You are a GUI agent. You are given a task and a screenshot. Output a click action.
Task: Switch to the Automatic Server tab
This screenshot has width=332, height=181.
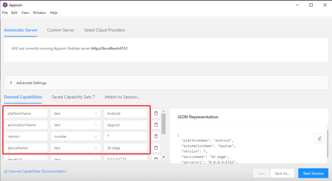pyautogui.click(x=21, y=30)
